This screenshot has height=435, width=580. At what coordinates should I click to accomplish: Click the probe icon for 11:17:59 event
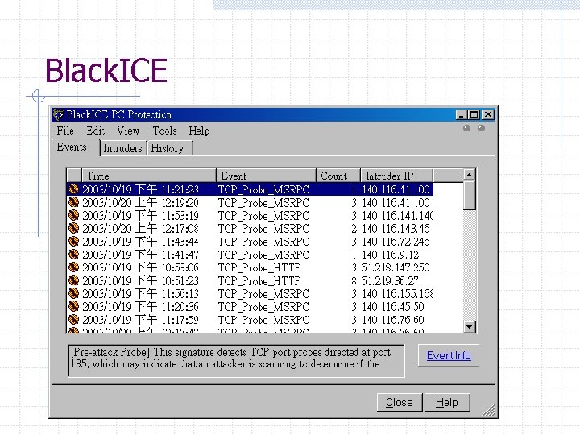(73, 320)
